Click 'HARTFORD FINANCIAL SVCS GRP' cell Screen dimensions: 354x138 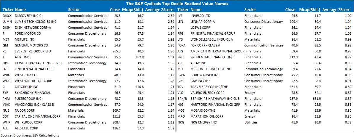click(x=215, y=105)
